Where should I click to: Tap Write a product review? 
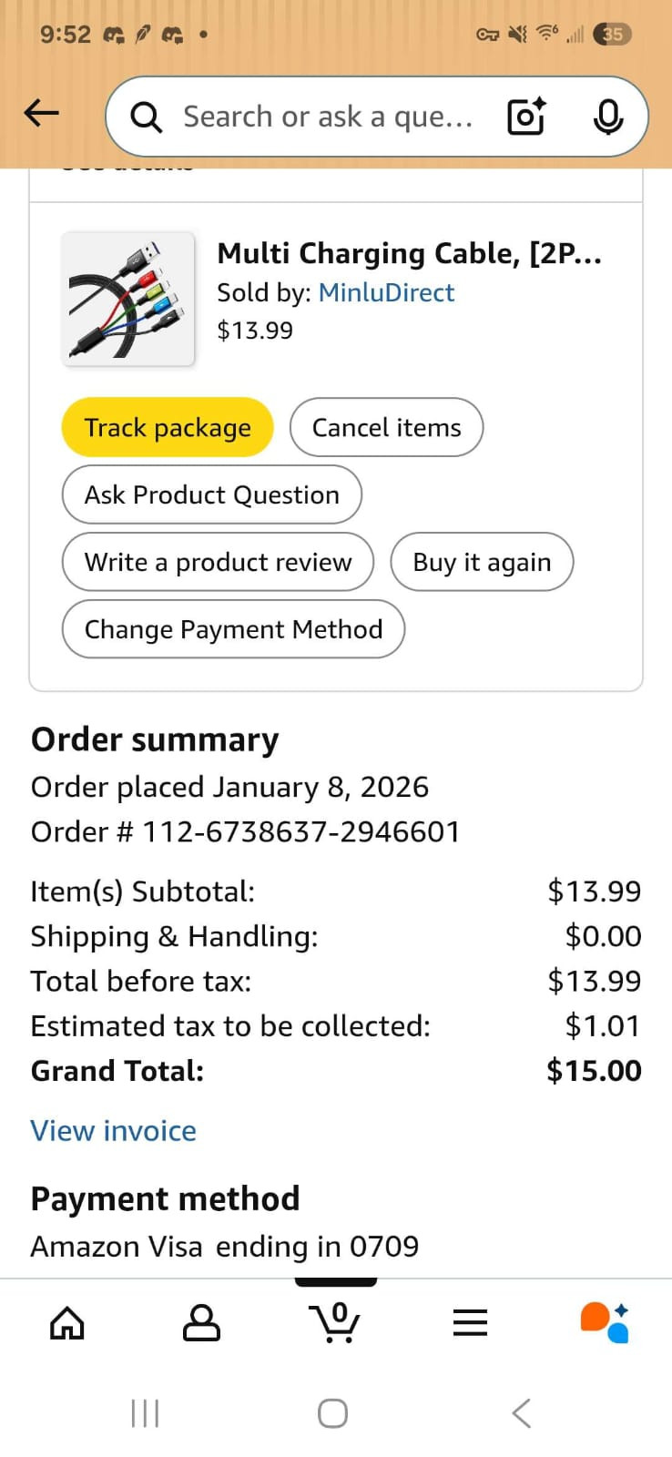pos(218,563)
